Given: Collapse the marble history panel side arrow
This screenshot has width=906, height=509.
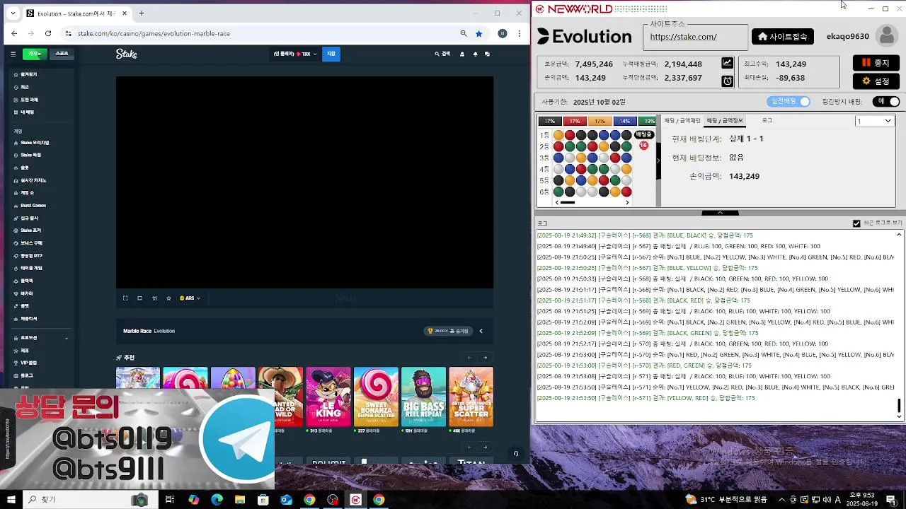Looking at the screenshot, I should point(658,160).
